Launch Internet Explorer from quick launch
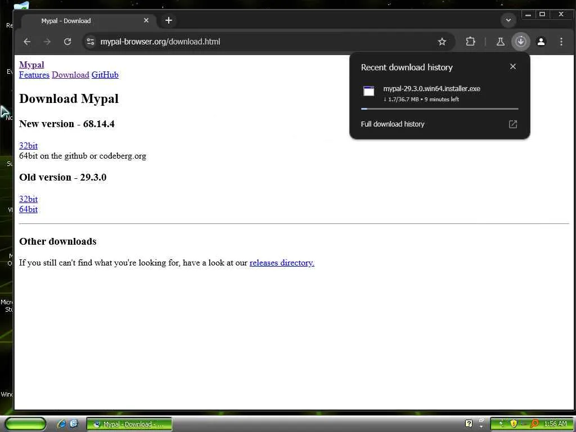 62,424
